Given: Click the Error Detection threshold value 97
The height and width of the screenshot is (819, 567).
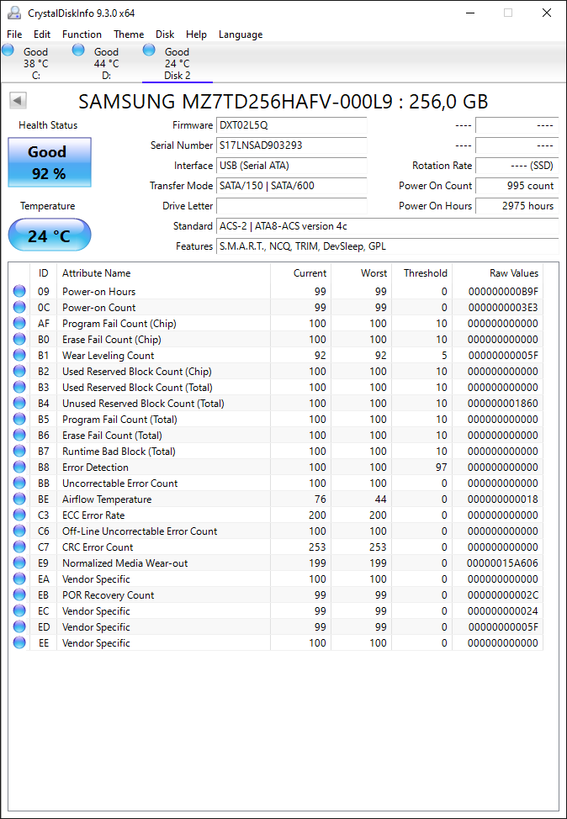Looking at the screenshot, I should pos(442,467).
